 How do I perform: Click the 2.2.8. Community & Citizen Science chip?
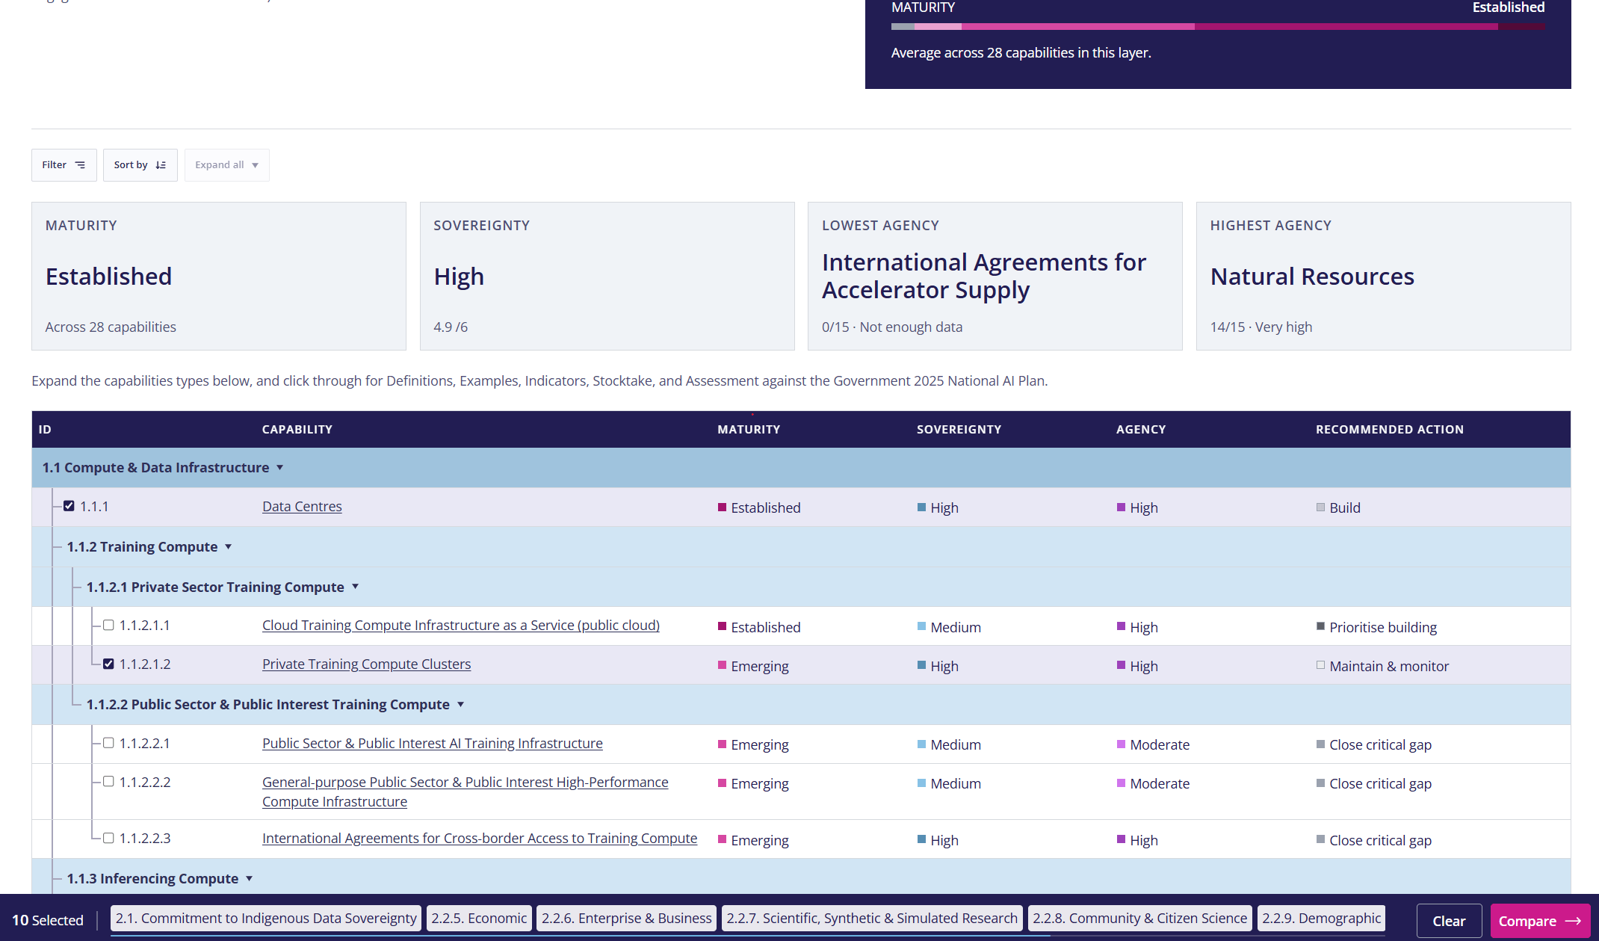(x=1140, y=918)
